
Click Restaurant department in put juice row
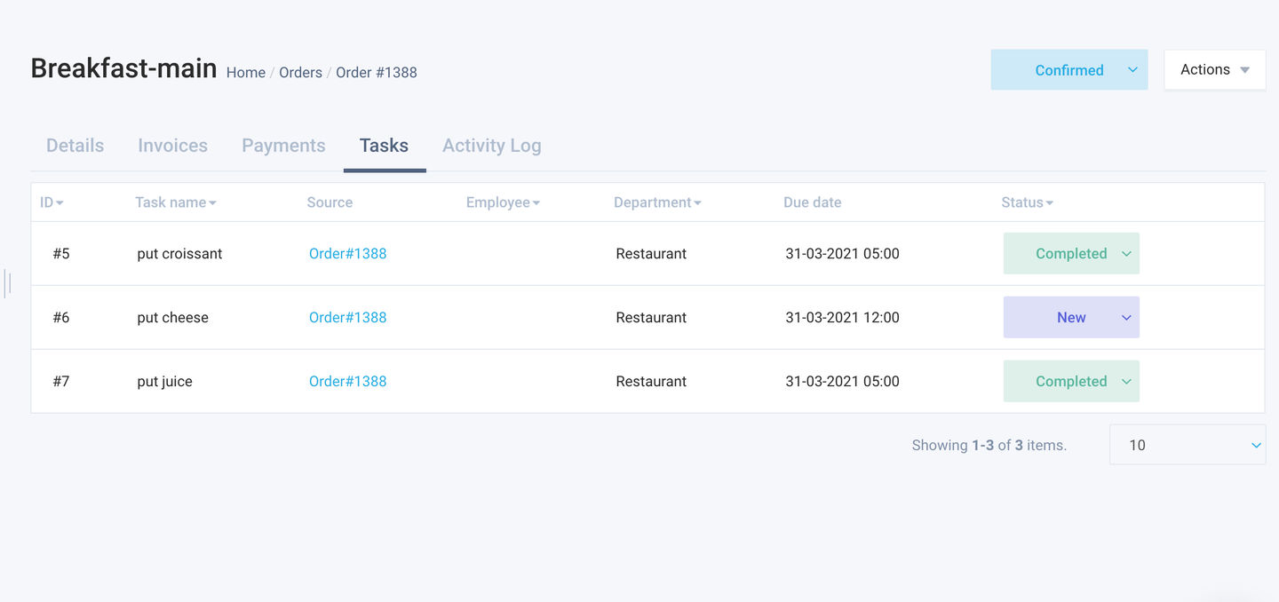[651, 382]
